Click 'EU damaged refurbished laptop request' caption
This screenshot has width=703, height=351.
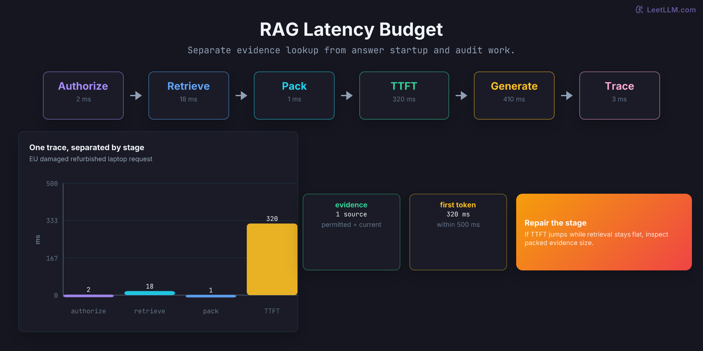pyautogui.click(x=91, y=159)
